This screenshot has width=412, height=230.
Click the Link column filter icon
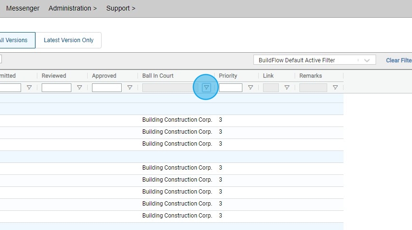286,88
